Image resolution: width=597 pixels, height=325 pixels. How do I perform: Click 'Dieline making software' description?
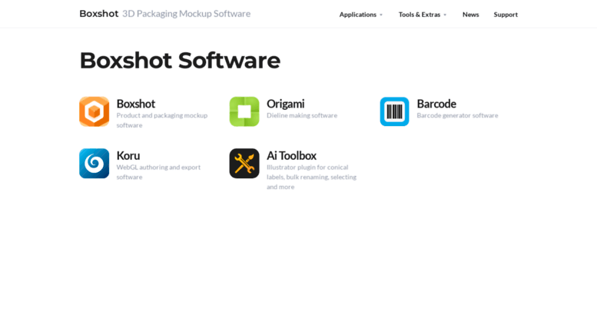(302, 115)
